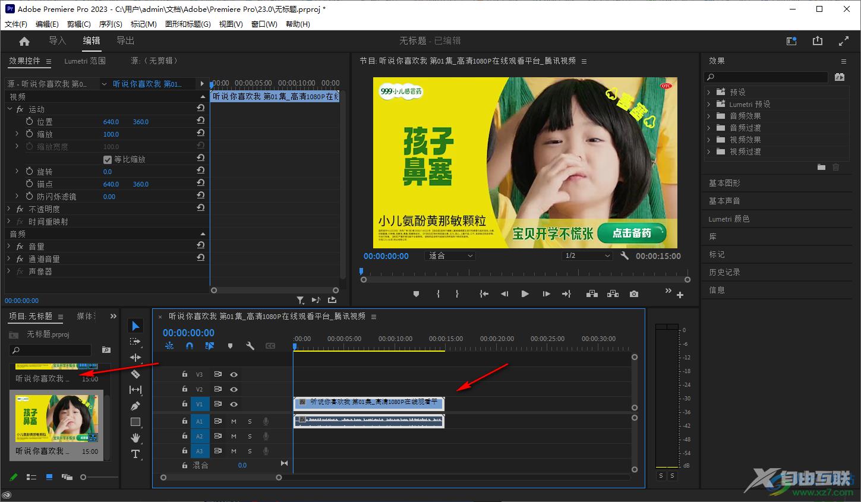The height and width of the screenshot is (502, 861).
Task: Collapse the 运动 effect group
Action: 10,109
